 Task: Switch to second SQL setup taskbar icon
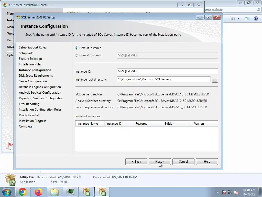tap(102, 192)
